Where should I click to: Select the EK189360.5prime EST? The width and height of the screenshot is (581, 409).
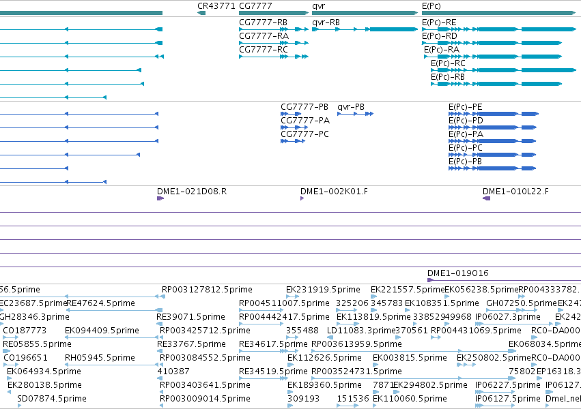(291, 393)
